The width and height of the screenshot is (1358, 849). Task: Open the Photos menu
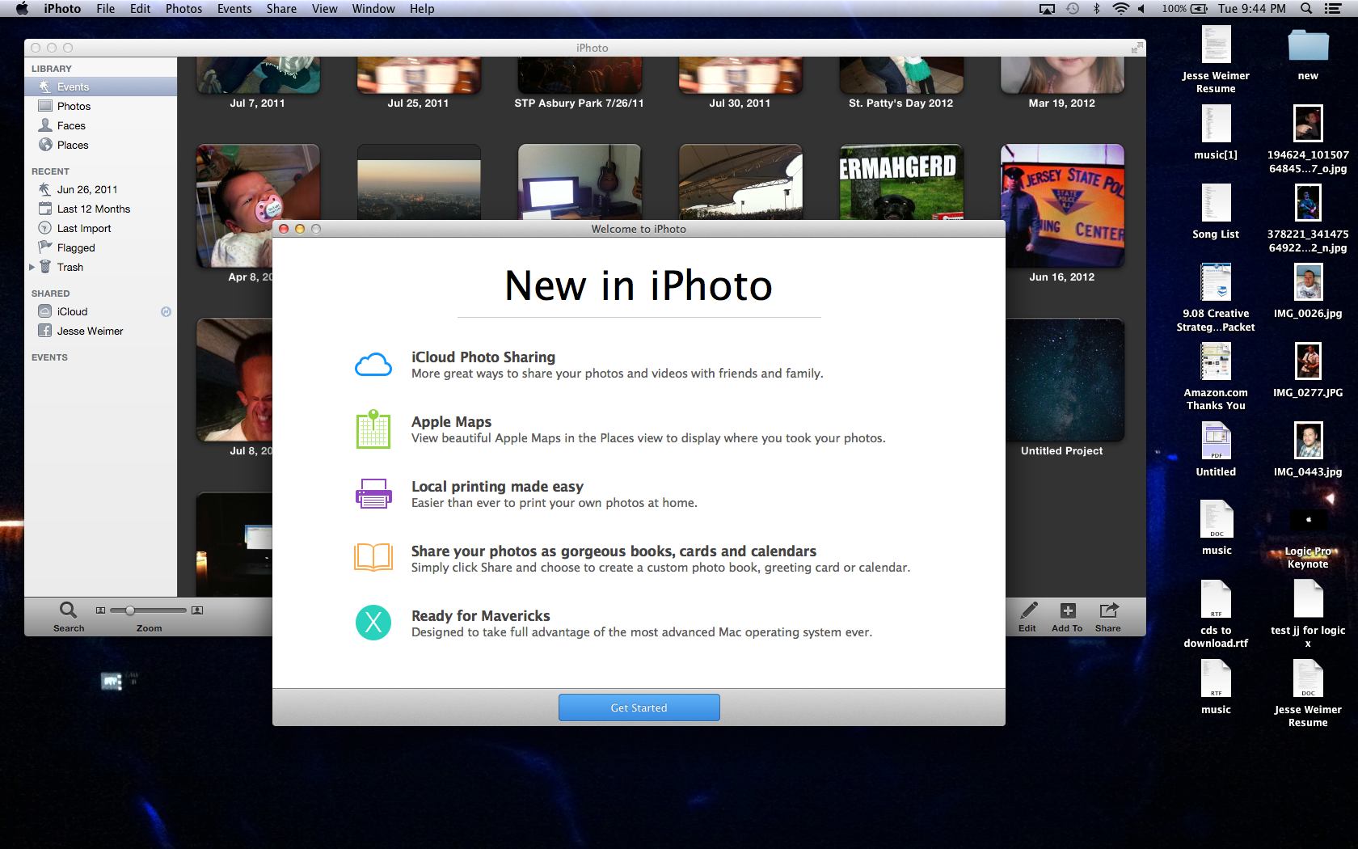(x=183, y=9)
